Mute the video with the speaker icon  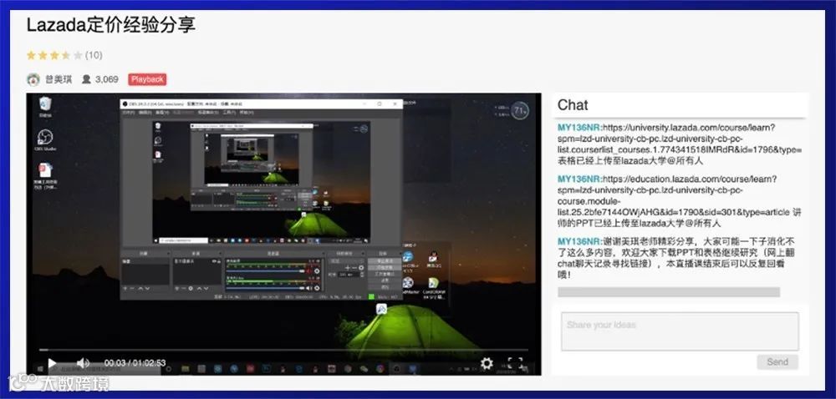point(83,363)
